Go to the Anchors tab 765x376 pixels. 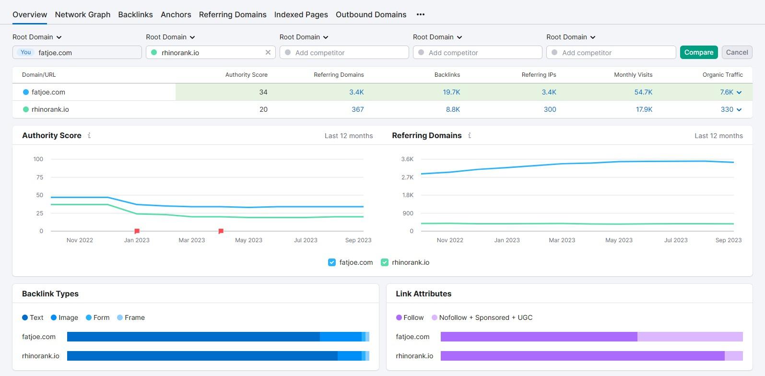[x=176, y=14]
